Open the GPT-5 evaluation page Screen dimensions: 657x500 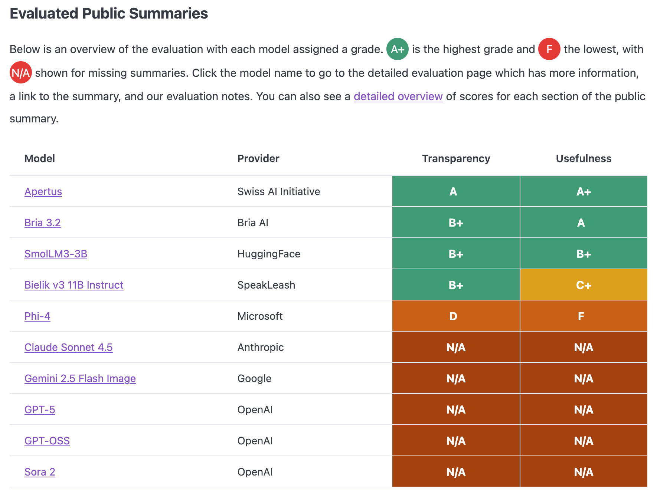tap(40, 409)
